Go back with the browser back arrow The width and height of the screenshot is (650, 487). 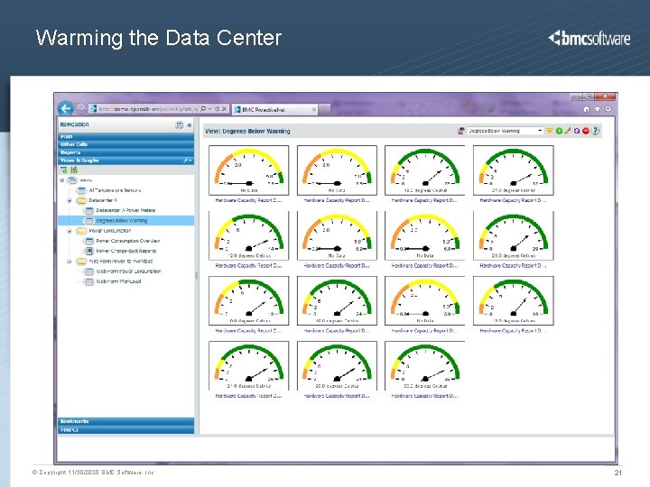65,108
